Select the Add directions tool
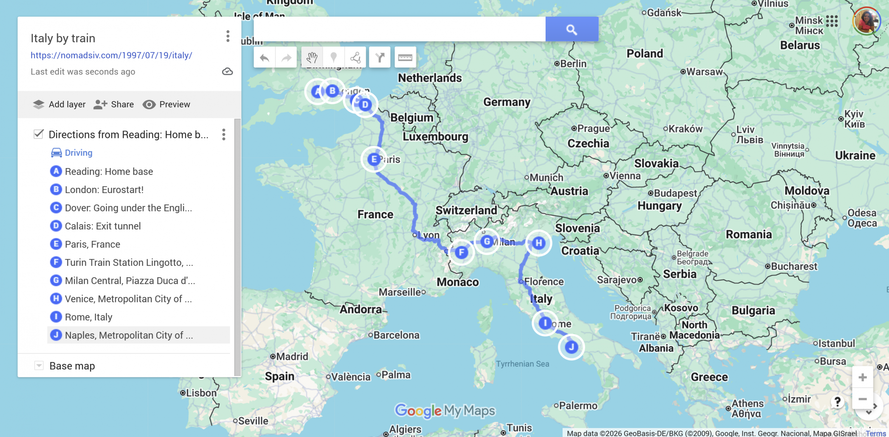The height and width of the screenshot is (437, 889). click(380, 58)
